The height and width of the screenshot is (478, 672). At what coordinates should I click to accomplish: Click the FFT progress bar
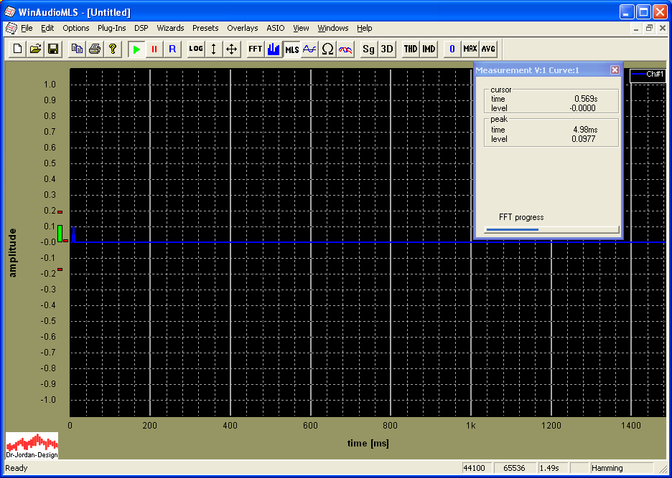tap(551, 229)
